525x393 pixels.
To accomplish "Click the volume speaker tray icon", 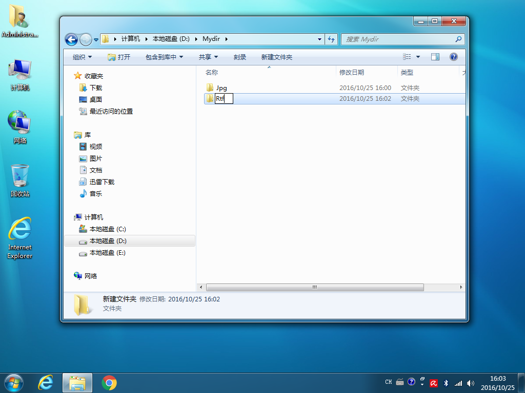I will [471, 383].
